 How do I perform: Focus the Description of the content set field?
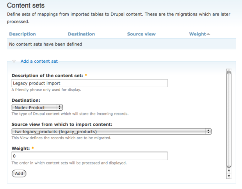pyautogui.click(x=89, y=83)
